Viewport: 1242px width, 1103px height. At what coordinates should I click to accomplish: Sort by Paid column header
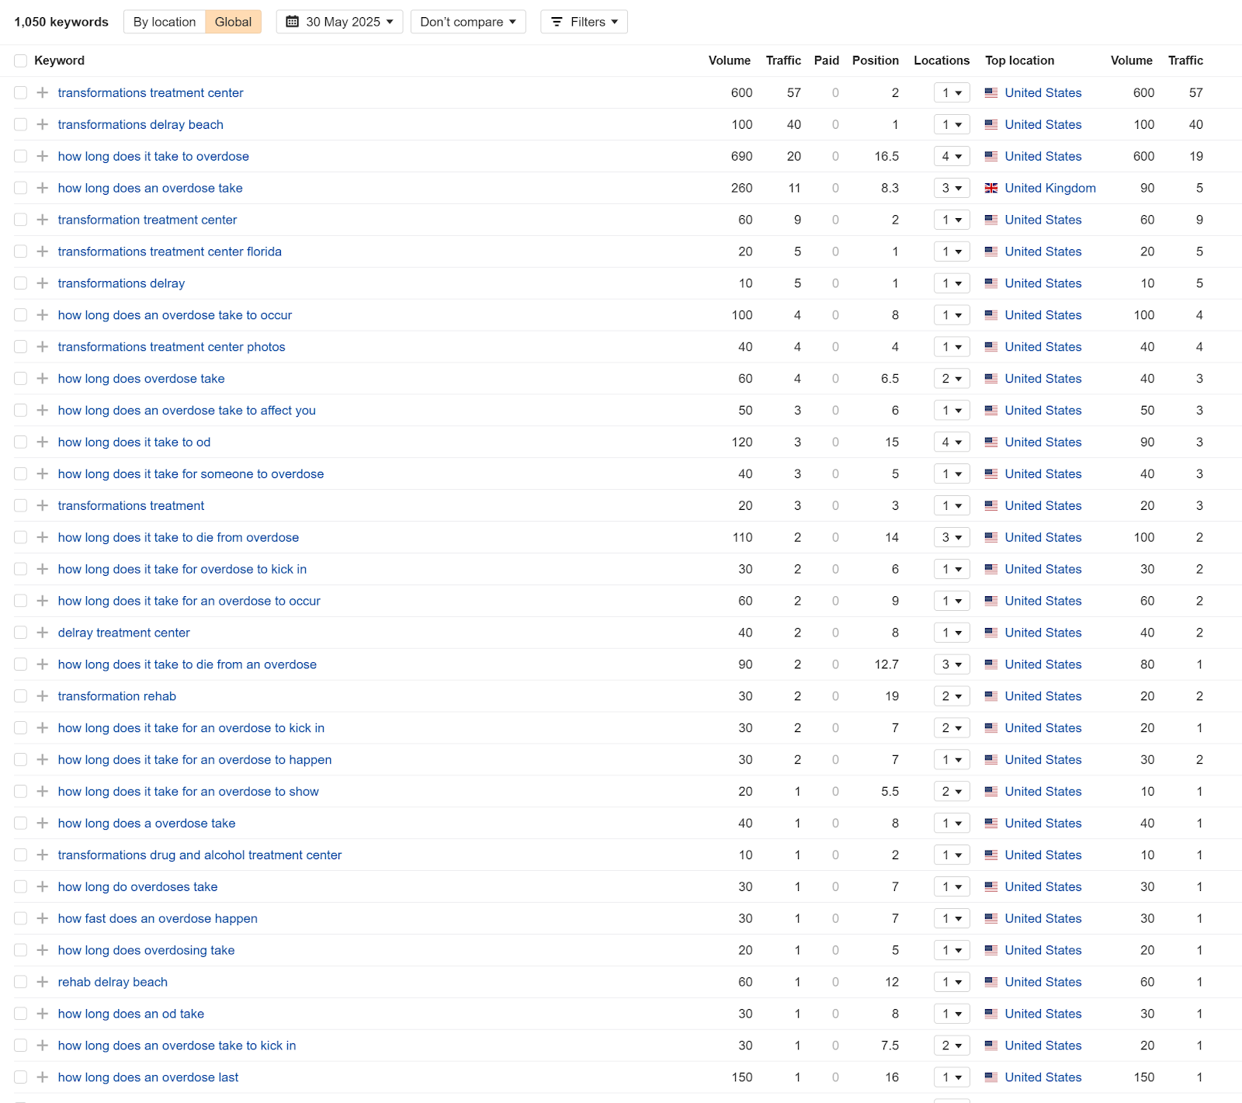827,61
